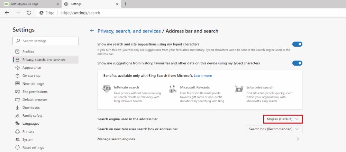This screenshot has height=152, width=346.
Task: Open Learn more link about Bing benefits
Action: click(203, 76)
